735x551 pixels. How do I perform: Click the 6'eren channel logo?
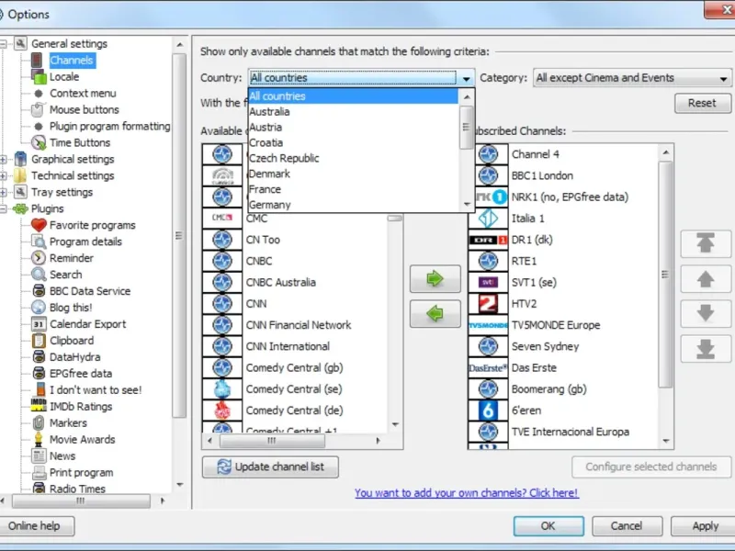[488, 410]
